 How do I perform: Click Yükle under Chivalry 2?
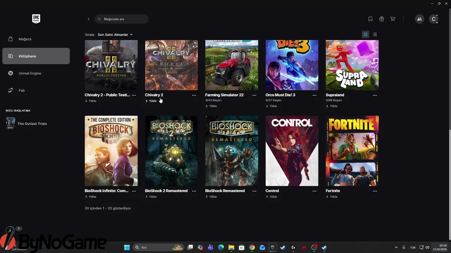(151, 101)
